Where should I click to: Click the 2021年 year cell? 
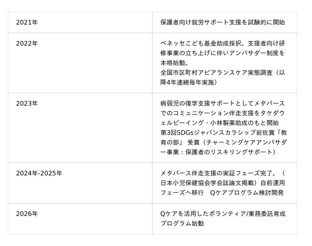(27, 22)
